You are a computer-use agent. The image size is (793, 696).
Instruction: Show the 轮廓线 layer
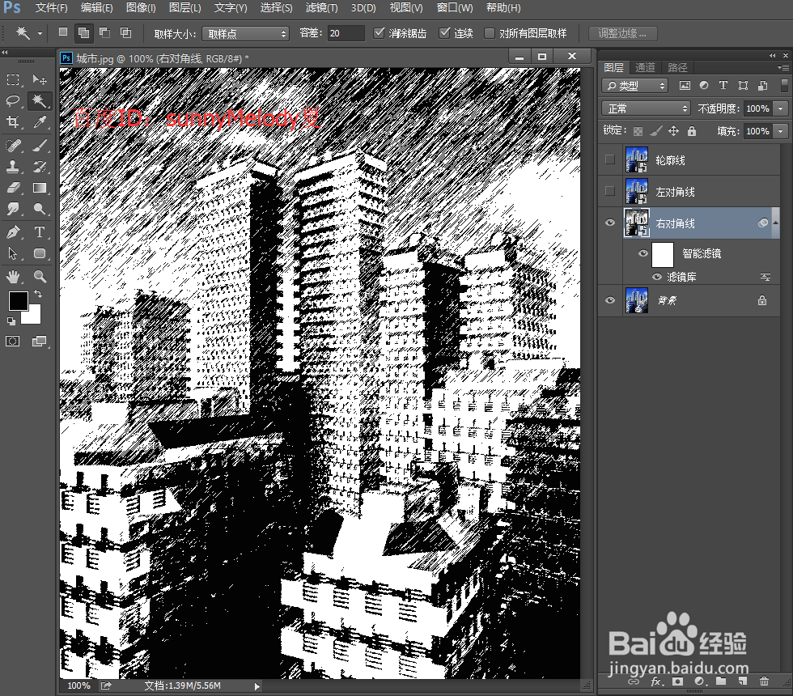pos(610,159)
